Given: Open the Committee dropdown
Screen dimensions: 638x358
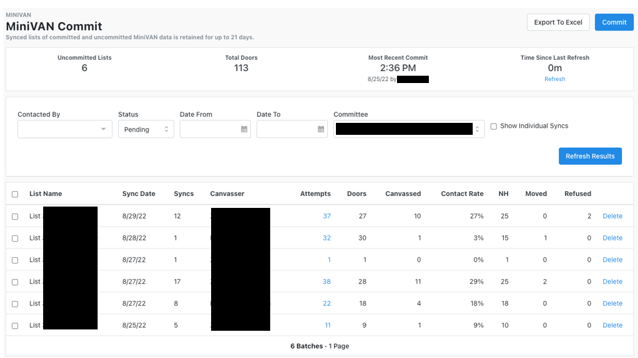Looking at the screenshot, I should point(409,129).
